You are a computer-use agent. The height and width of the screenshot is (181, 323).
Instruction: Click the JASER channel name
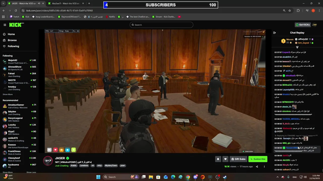[x=60, y=158]
